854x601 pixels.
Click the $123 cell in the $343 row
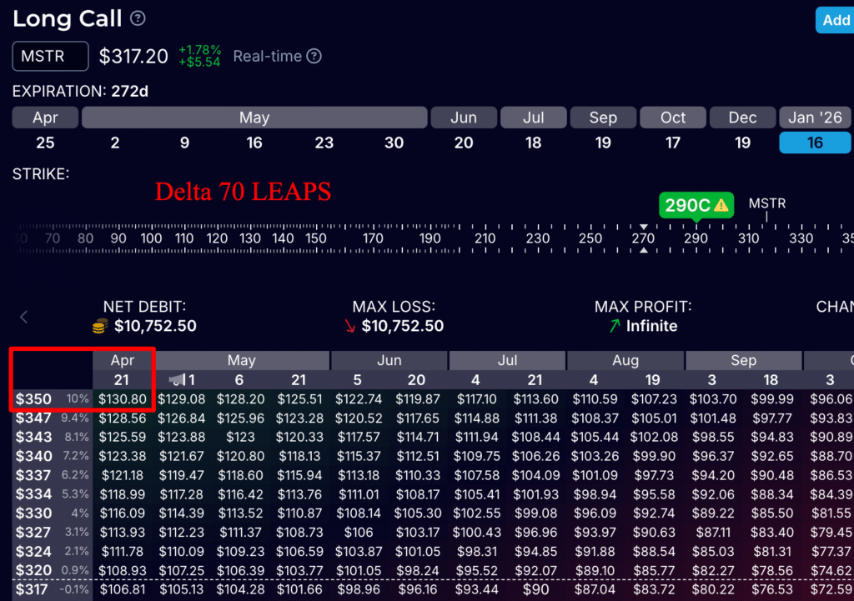click(x=240, y=437)
